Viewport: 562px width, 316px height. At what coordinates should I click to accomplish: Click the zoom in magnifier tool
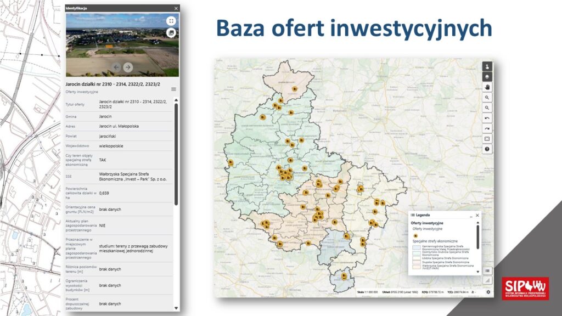(487, 97)
